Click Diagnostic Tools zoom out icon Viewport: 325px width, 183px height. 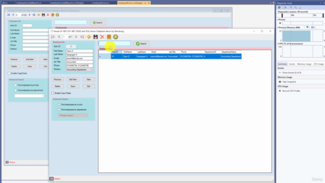click(296, 8)
